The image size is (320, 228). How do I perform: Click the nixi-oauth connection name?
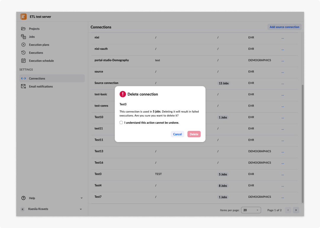101,49
